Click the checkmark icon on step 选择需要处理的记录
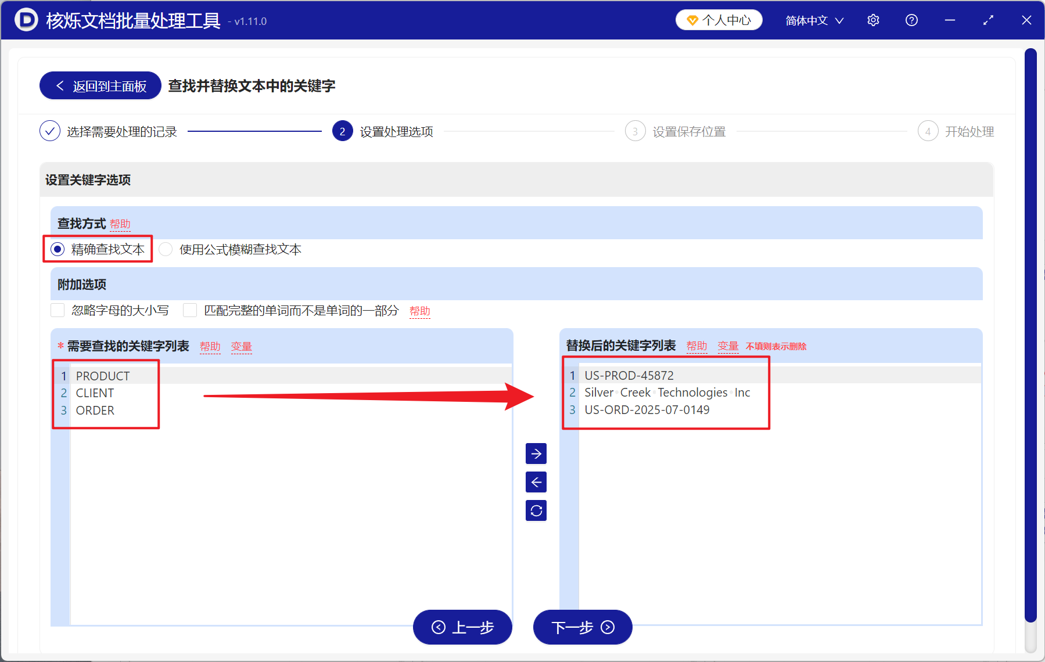The height and width of the screenshot is (662, 1045). 50,131
